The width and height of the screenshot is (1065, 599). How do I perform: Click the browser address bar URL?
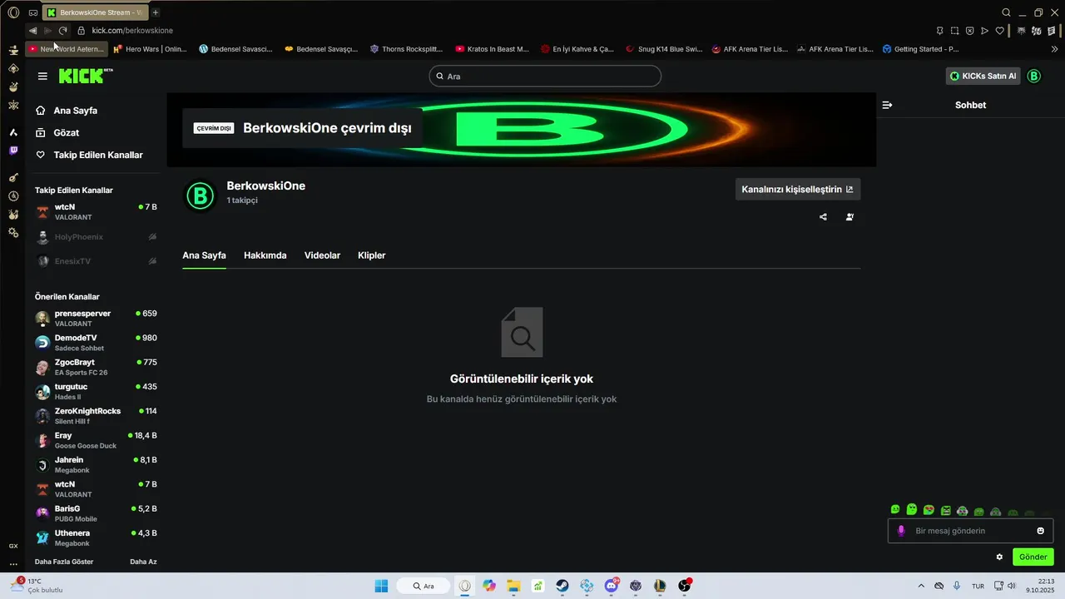(132, 31)
